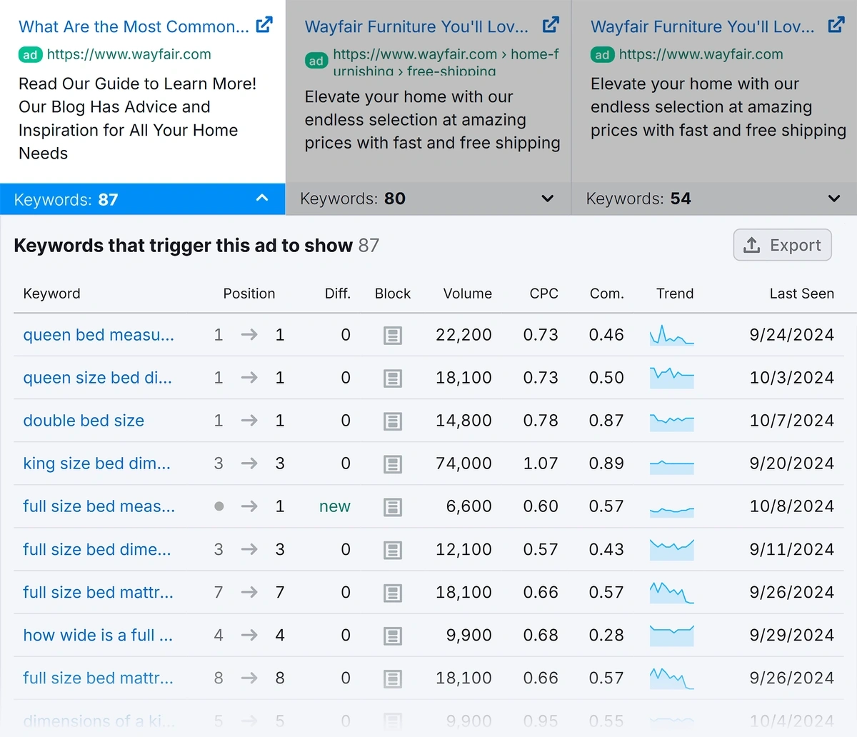Sort table by the Com. column

606,294
